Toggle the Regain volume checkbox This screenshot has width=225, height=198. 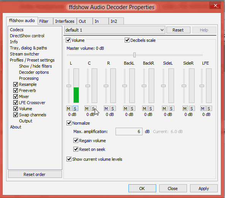click(x=76, y=141)
